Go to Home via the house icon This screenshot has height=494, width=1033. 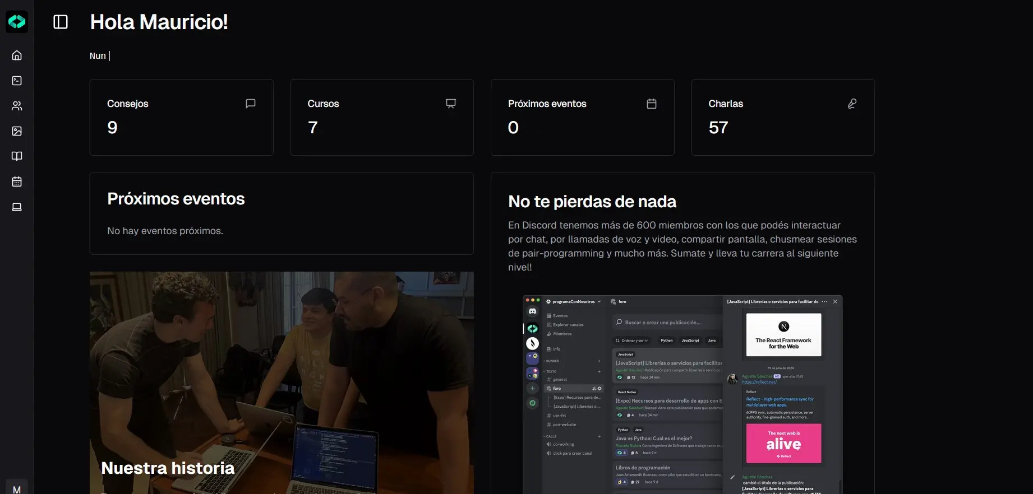click(17, 55)
